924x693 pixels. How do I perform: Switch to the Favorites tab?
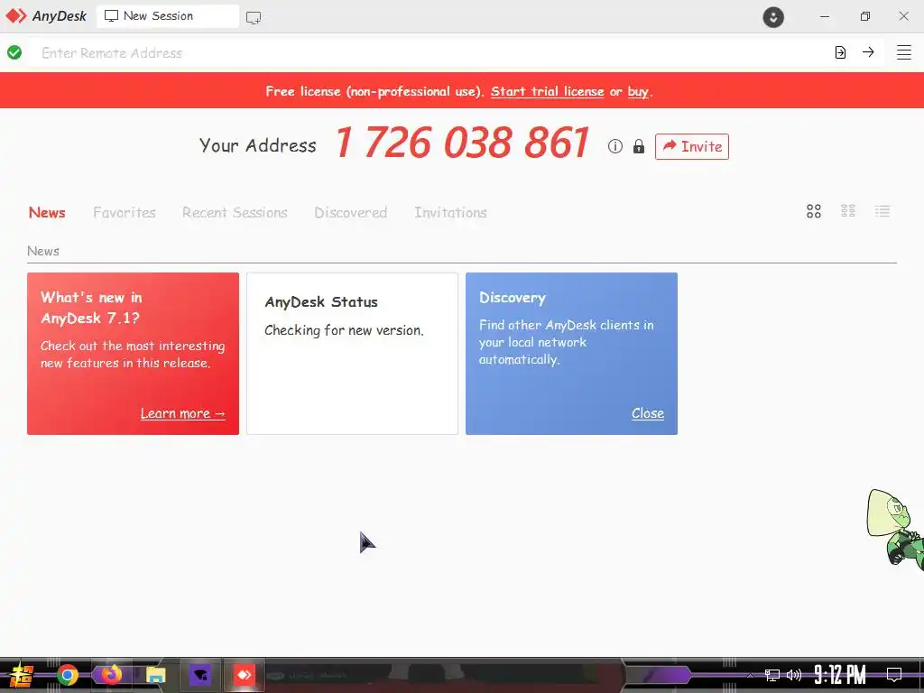(x=125, y=212)
